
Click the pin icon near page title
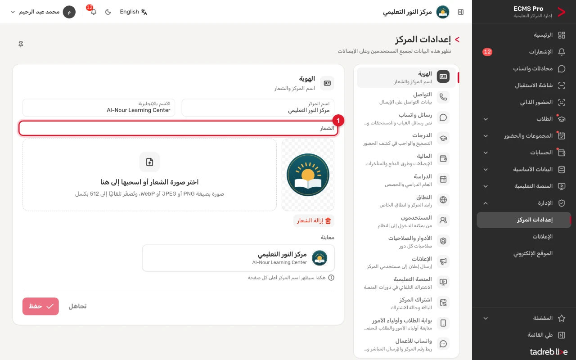[x=21, y=44]
